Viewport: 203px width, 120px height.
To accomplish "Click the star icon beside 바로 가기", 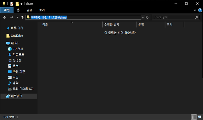I will (x=8, y=28).
